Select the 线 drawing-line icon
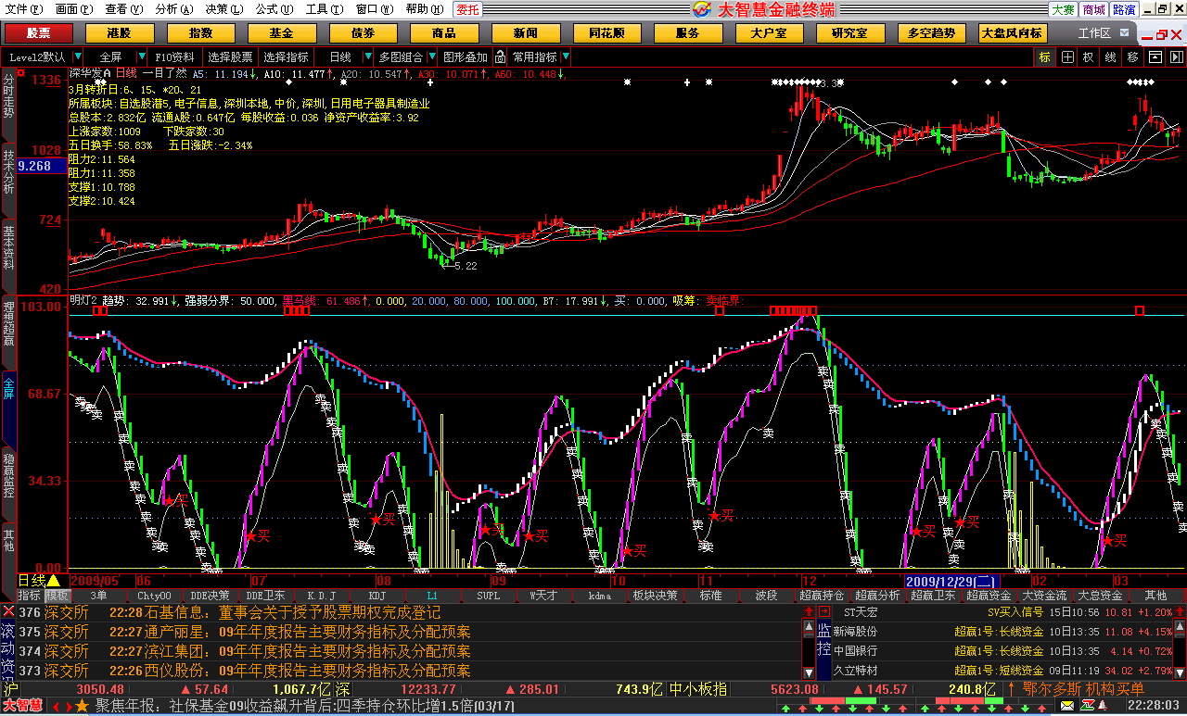 [x=1110, y=57]
